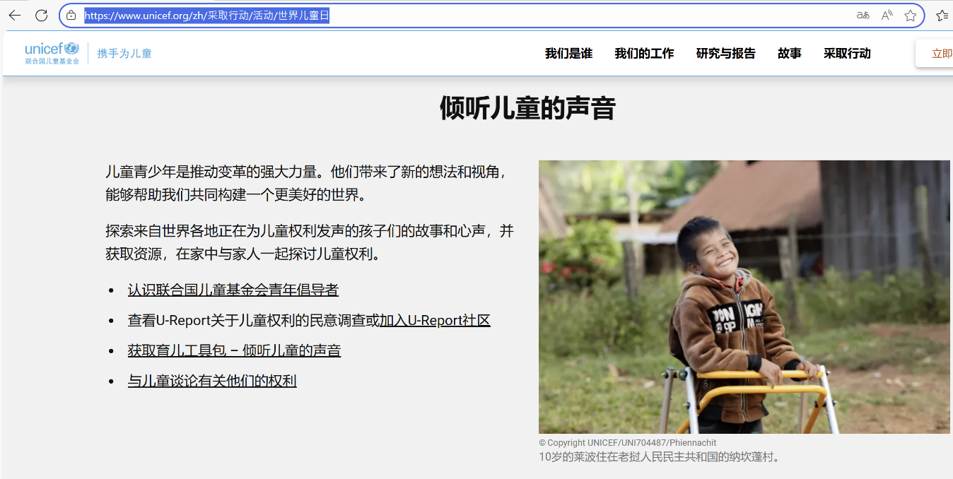Open the 我们的工作 navigation menu
The width and height of the screenshot is (953, 479).
(x=644, y=54)
